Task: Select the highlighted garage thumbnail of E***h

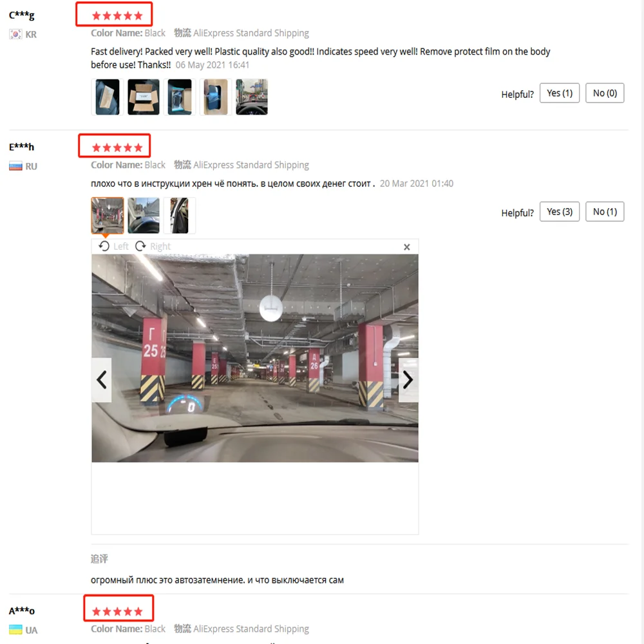Action: point(107,216)
